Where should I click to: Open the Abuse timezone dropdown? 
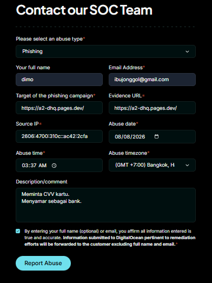[152, 165]
